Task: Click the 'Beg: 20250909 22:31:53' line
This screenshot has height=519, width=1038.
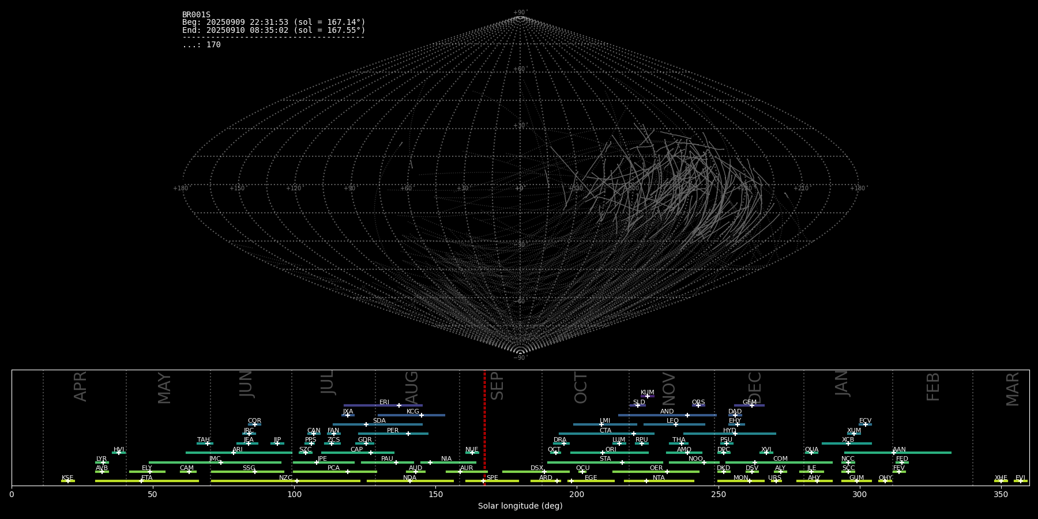Action: pyautogui.click(x=274, y=22)
